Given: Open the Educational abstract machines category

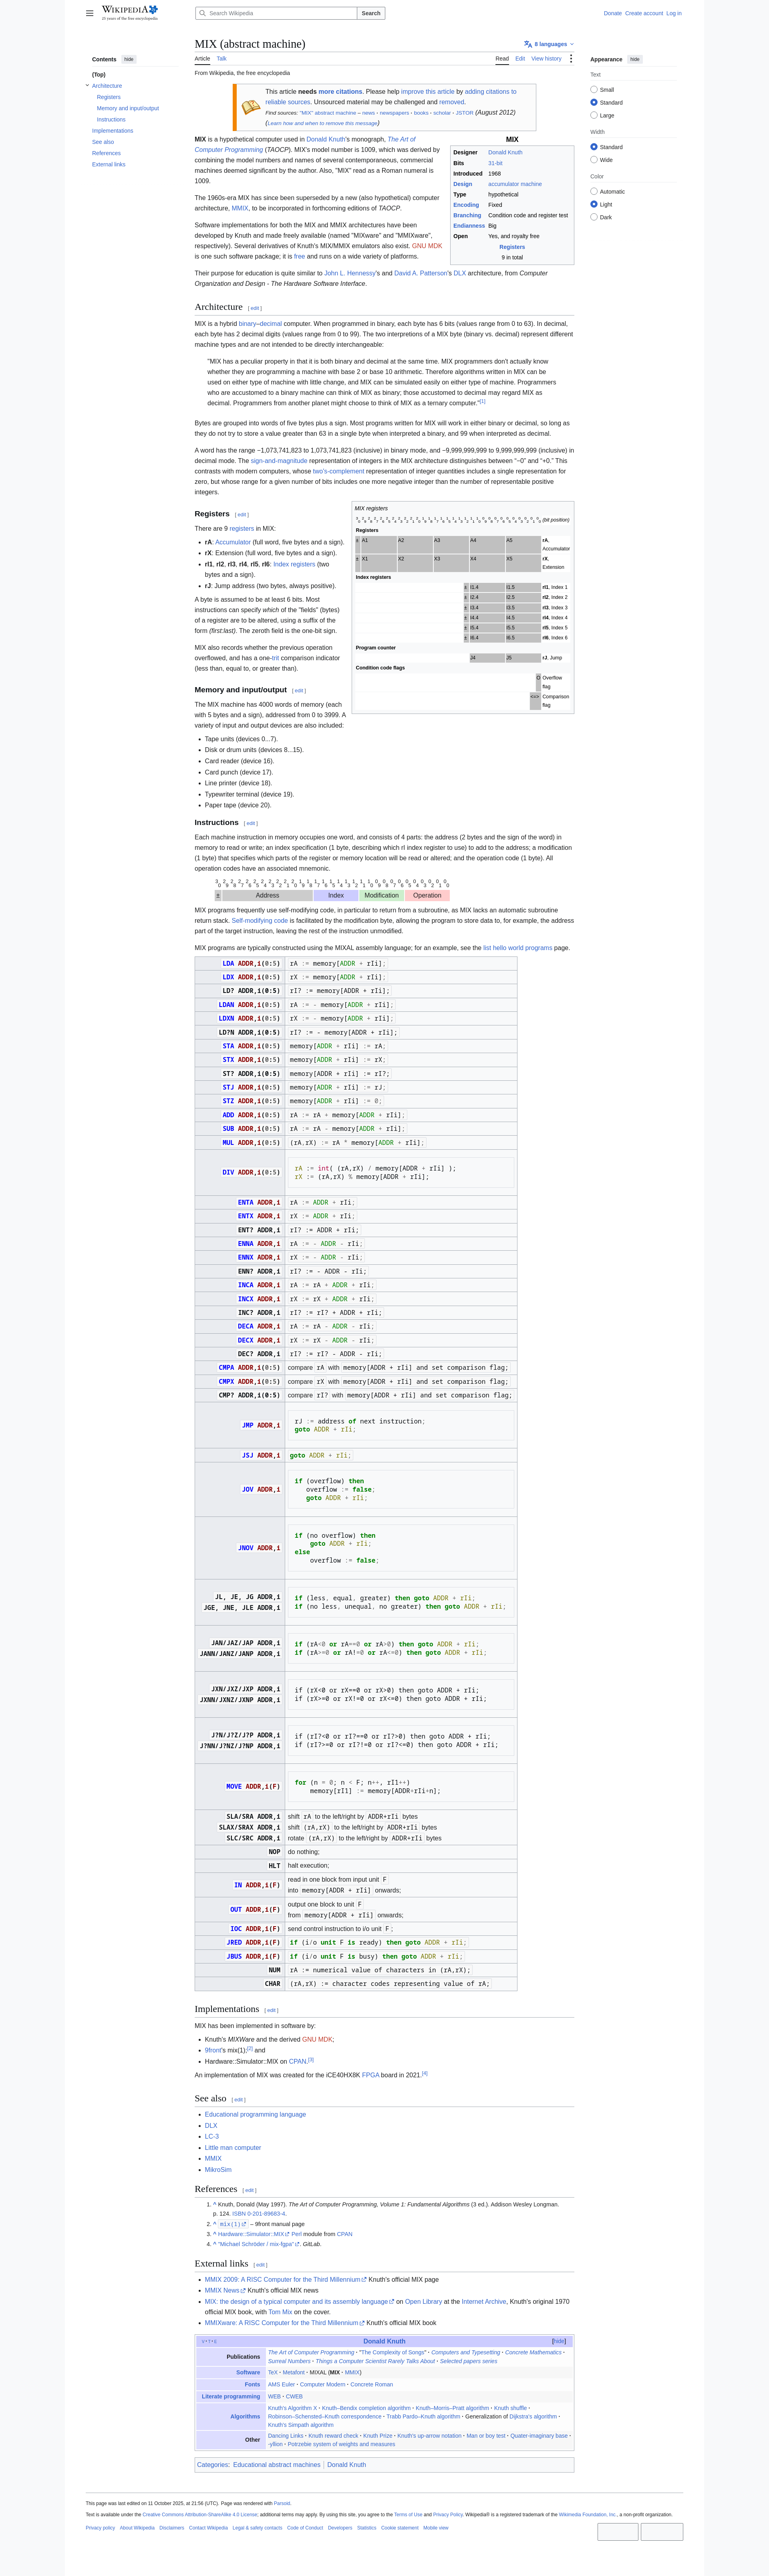Looking at the screenshot, I should pos(277,2465).
